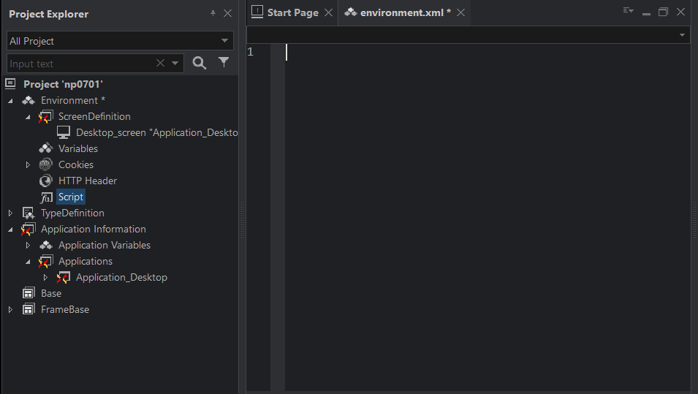Collapse Application Information node
The width and height of the screenshot is (698, 394).
pyautogui.click(x=10, y=230)
